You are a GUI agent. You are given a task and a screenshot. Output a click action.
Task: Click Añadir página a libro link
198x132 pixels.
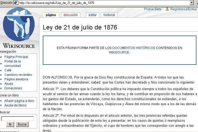[x=19, y=101]
